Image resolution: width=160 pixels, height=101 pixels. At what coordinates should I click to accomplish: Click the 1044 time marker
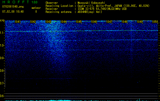coord(64,22)
